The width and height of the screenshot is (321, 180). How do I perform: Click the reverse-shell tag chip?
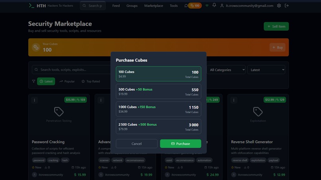pyautogui.click(x=240, y=160)
